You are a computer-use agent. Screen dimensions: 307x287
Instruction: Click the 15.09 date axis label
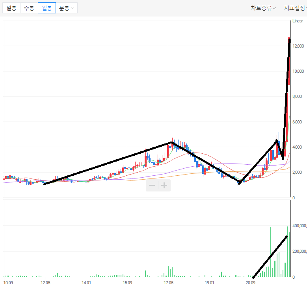[x=127, y=283]
